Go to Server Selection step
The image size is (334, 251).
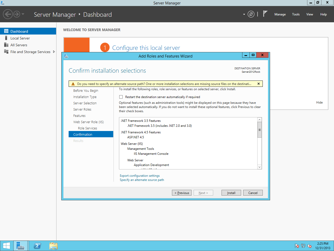point(85,103)
